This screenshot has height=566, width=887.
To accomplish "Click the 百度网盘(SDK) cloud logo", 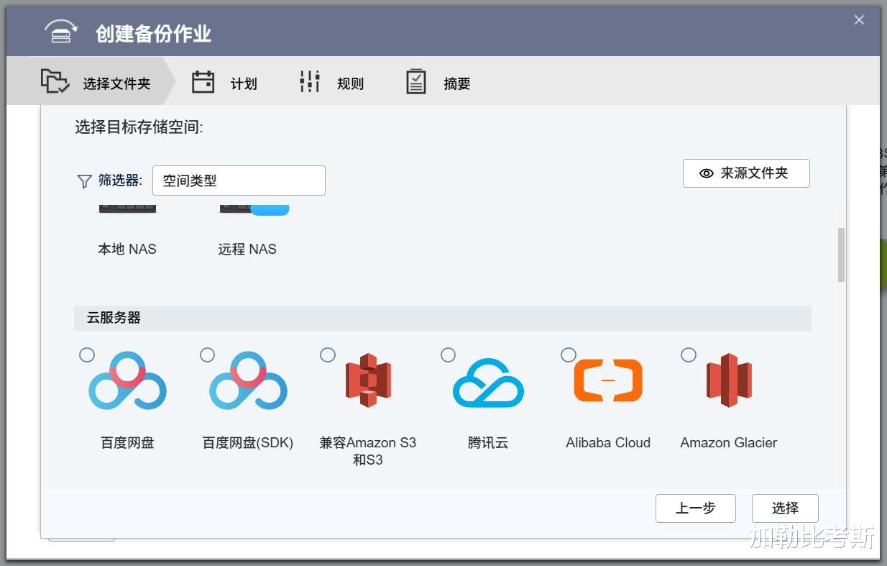I will 248,380.
